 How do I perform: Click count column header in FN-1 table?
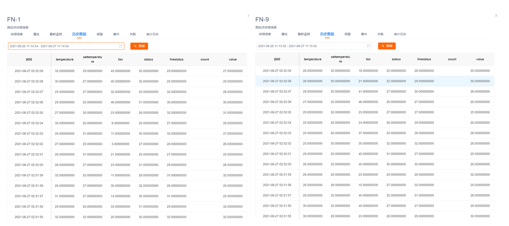204,59
